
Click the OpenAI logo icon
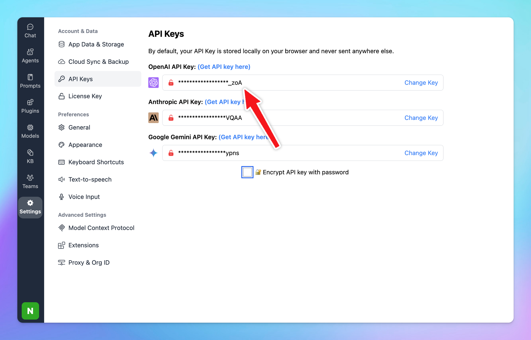click(x=153, y=83)
